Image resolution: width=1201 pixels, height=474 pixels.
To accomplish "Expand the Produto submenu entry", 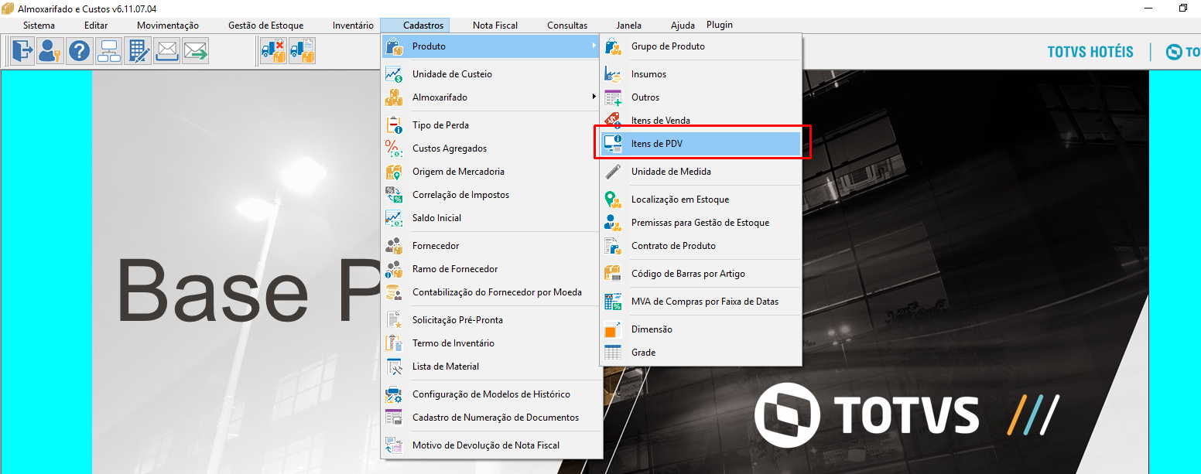I will point(491,46).
